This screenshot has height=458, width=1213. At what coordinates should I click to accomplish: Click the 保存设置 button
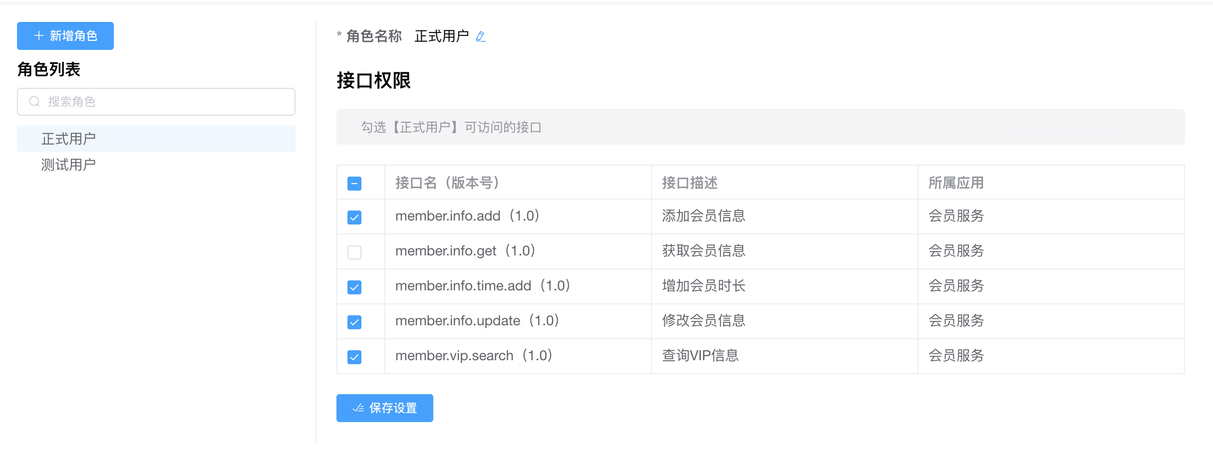coord(384,408)
